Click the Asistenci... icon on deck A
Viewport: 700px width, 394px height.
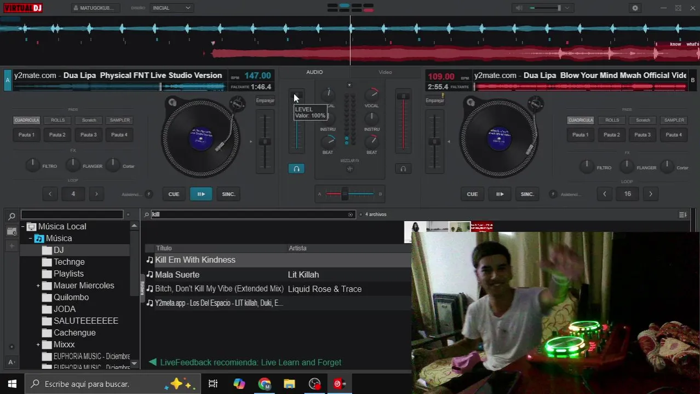tap(148, 194)
